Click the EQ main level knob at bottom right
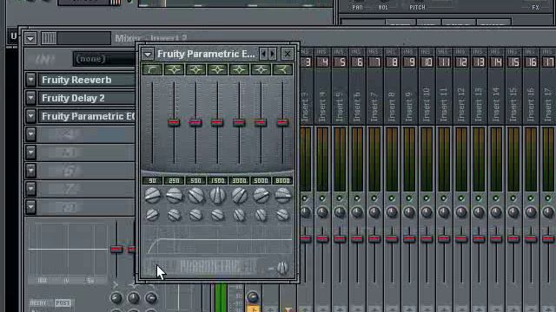This screenshot has width=556, height=312. click(x=282, y=268)
